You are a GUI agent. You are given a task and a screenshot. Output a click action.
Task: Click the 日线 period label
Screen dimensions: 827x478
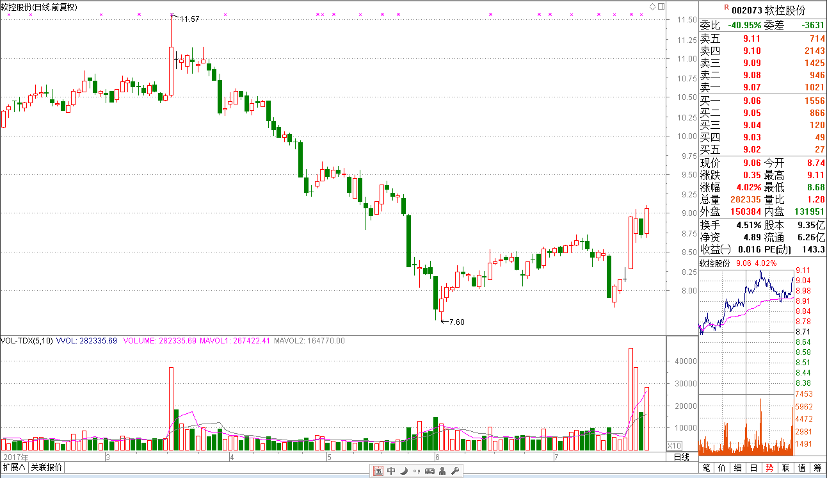681,457
